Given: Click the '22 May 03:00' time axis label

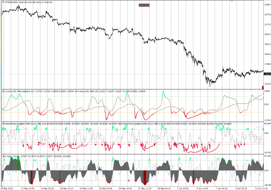Looking at the screenshot, I should click(x=106, y=188).
